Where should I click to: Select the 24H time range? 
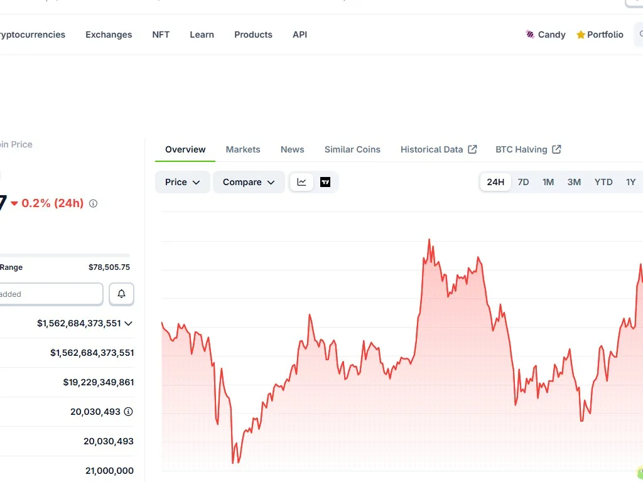click(495, 182)
